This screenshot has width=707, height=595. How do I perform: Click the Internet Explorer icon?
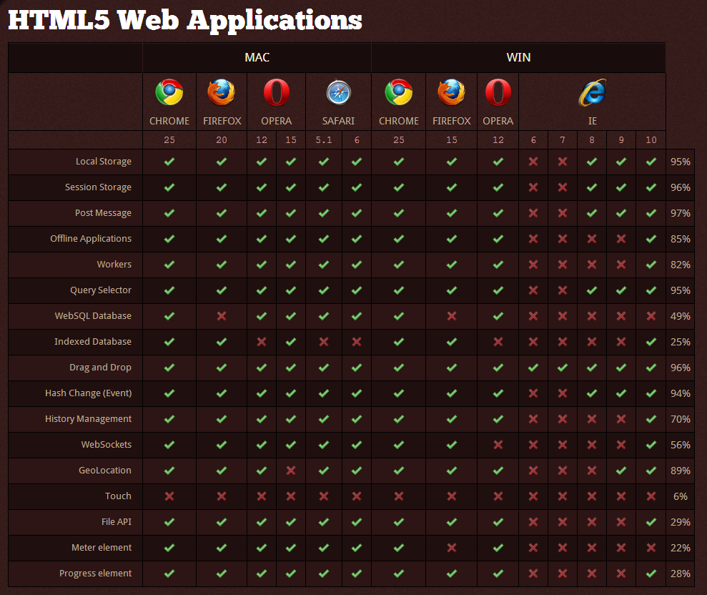click(593, 92)
